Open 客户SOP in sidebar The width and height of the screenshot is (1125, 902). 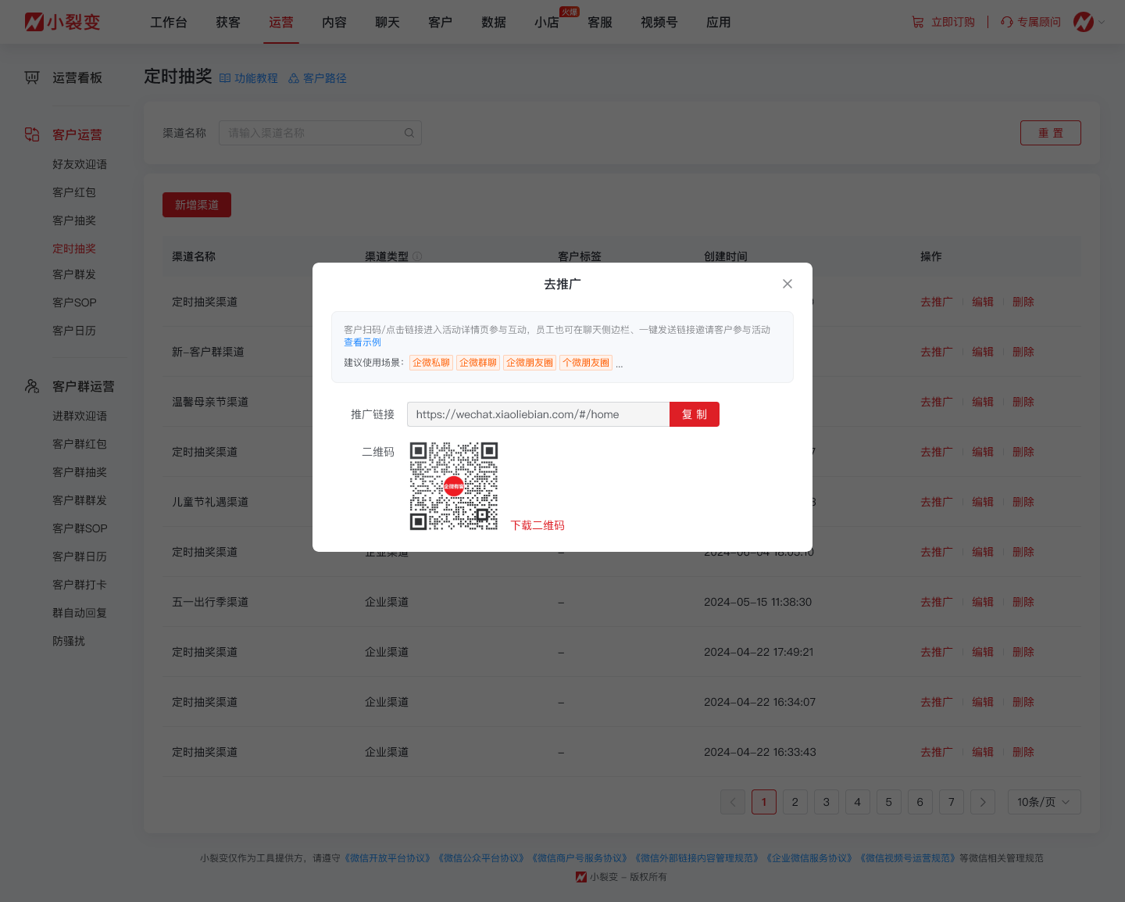tap(74, 302)
